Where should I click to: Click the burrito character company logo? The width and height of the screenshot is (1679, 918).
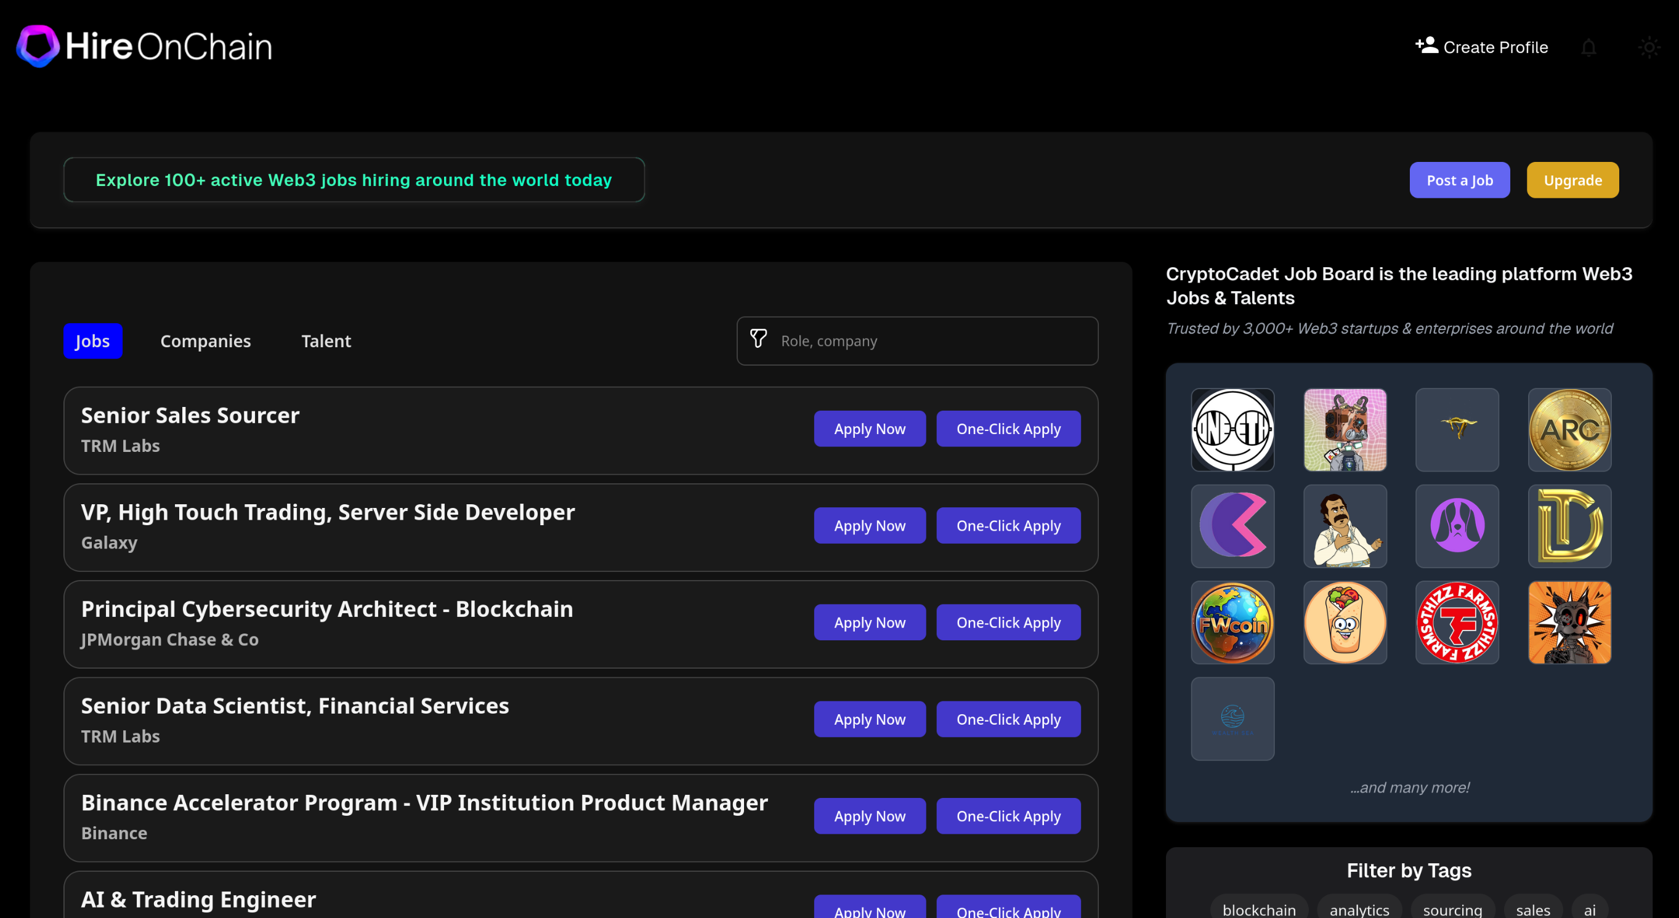1345,622
